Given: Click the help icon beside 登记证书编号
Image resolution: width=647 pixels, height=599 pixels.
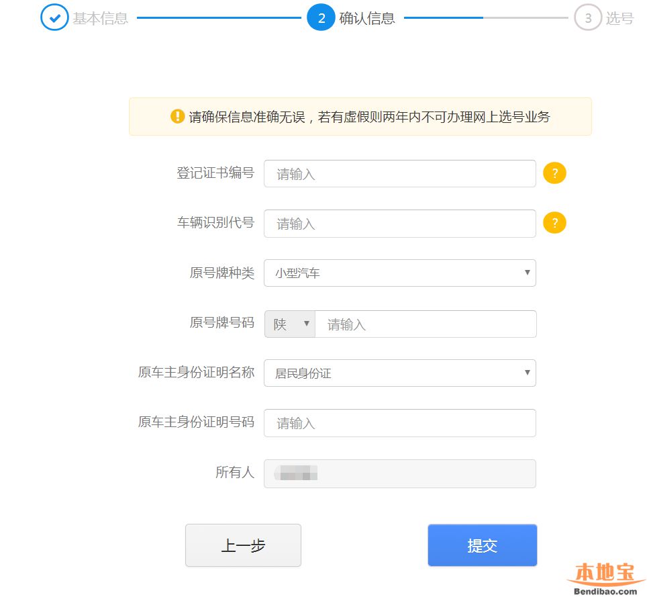Looking at the screenshot, I should point(554,173).
